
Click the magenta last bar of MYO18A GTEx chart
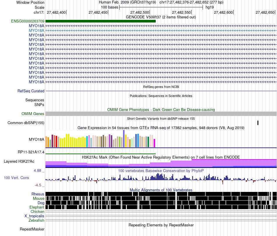[x=155, y=143]
